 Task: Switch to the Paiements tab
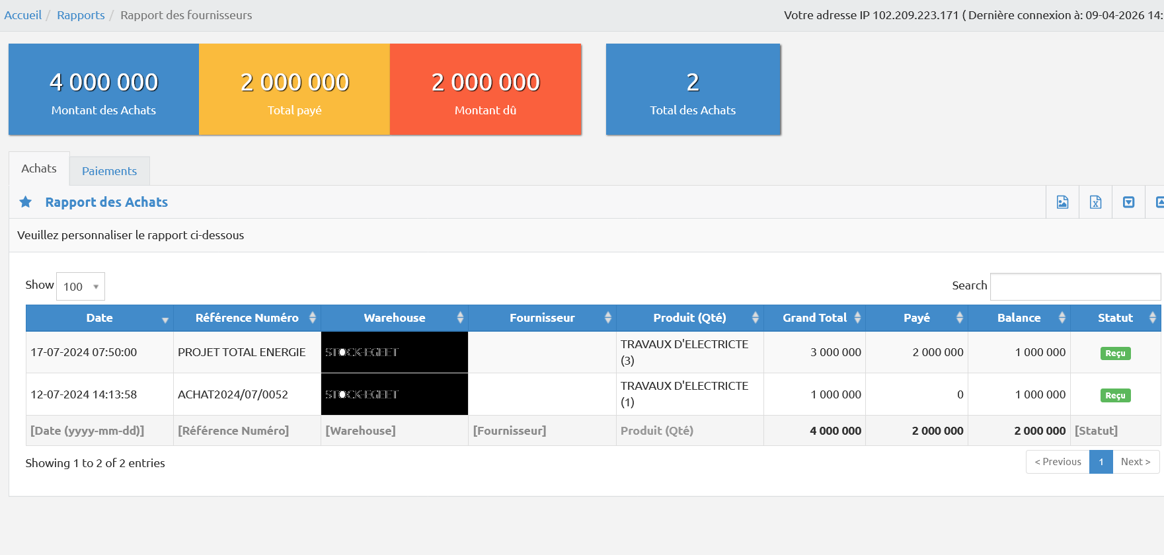point(109,171)
